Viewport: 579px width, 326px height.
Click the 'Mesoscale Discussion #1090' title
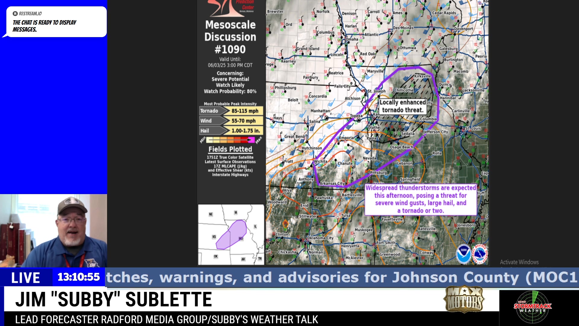coord(230,37)
